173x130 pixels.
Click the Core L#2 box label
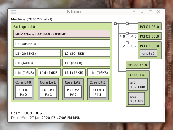[x=73, y=82]
